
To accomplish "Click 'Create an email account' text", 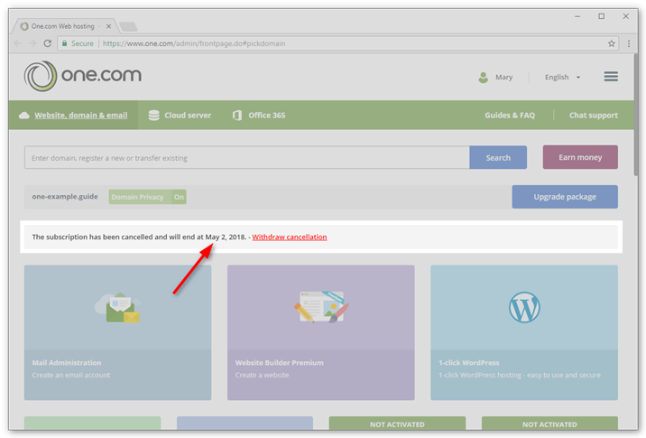I will [x=71, y=375].
